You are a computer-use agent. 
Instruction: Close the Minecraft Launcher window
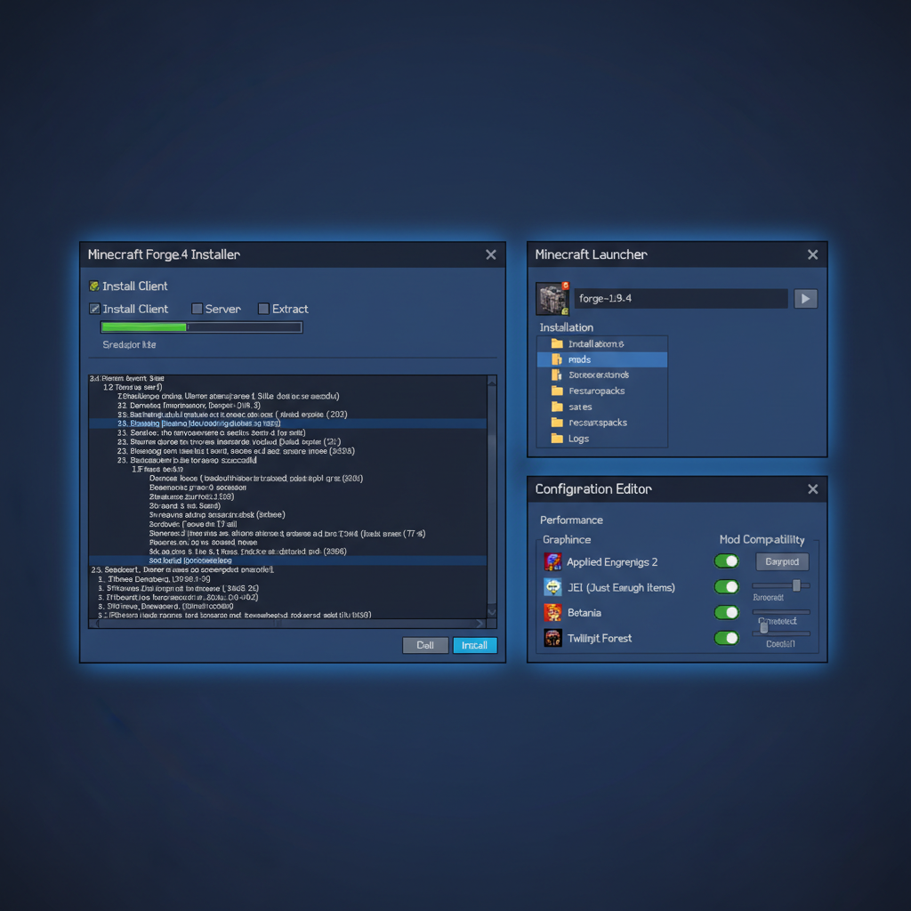[x=813, y=254]
